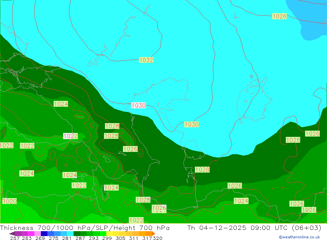The width and height of the screenshot is (327, 240).
Task: Click the forecast time 09:00 UTC text
Action: pyautogui.click(x=269, y=228)
